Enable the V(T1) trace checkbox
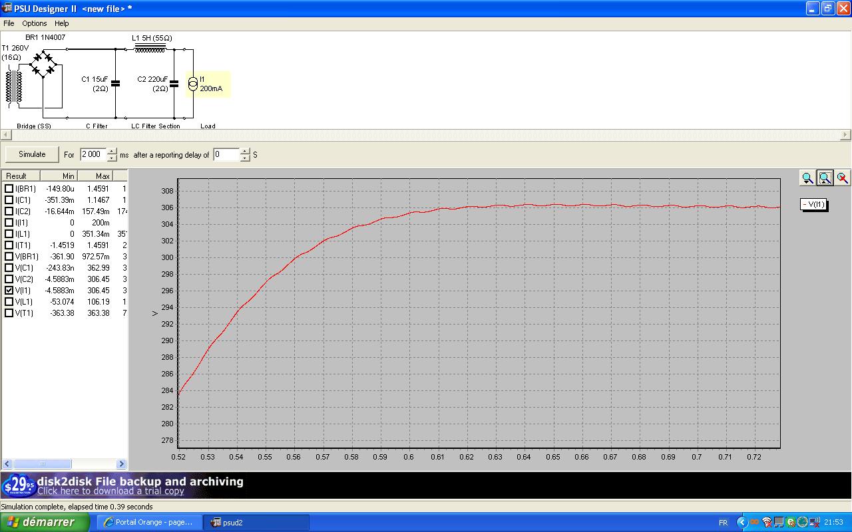Viewport: 852px width, 532px height. point(9,313)
